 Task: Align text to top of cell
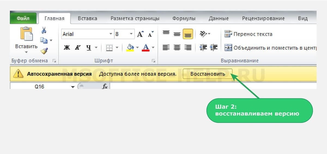pyautogui.click(x=166, y=33)
